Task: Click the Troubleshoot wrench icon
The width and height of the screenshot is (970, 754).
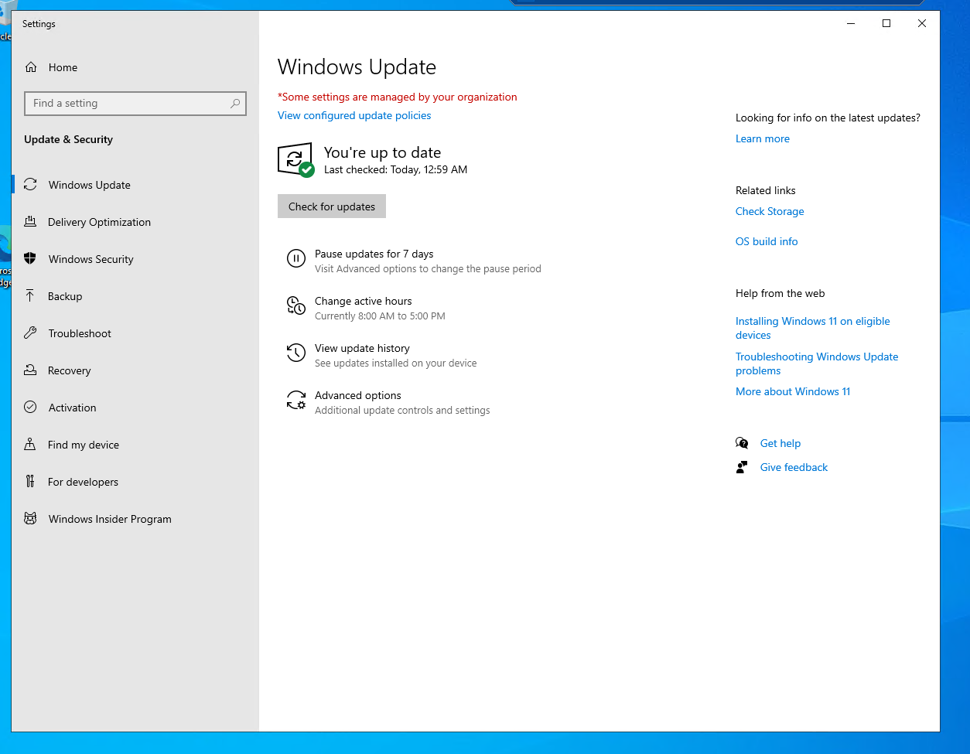Action: [30, 333]
